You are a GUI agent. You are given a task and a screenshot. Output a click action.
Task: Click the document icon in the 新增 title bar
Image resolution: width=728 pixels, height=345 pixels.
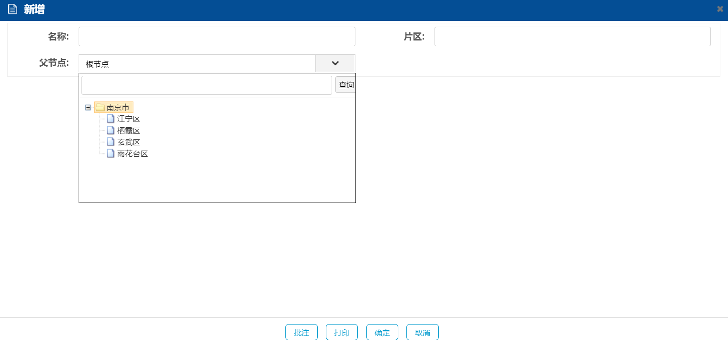click(x=12, y=9)
